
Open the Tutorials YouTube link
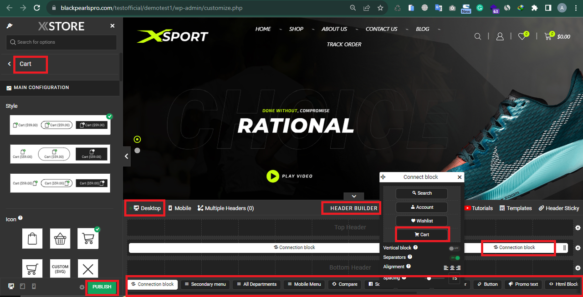point(478,208)
